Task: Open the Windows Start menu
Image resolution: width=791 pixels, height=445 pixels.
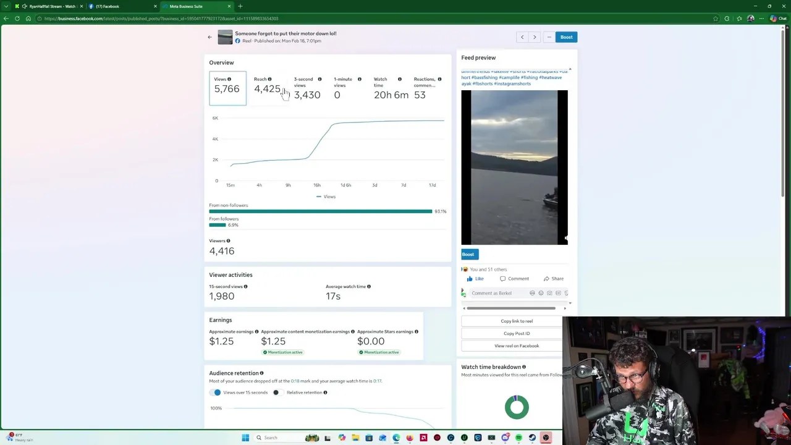Action: [x=245, y=438]
